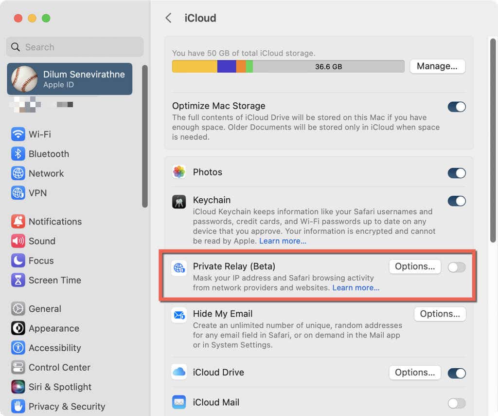
Task: Follow the Keychain Learn more link
Action: [x=283, y=241]
